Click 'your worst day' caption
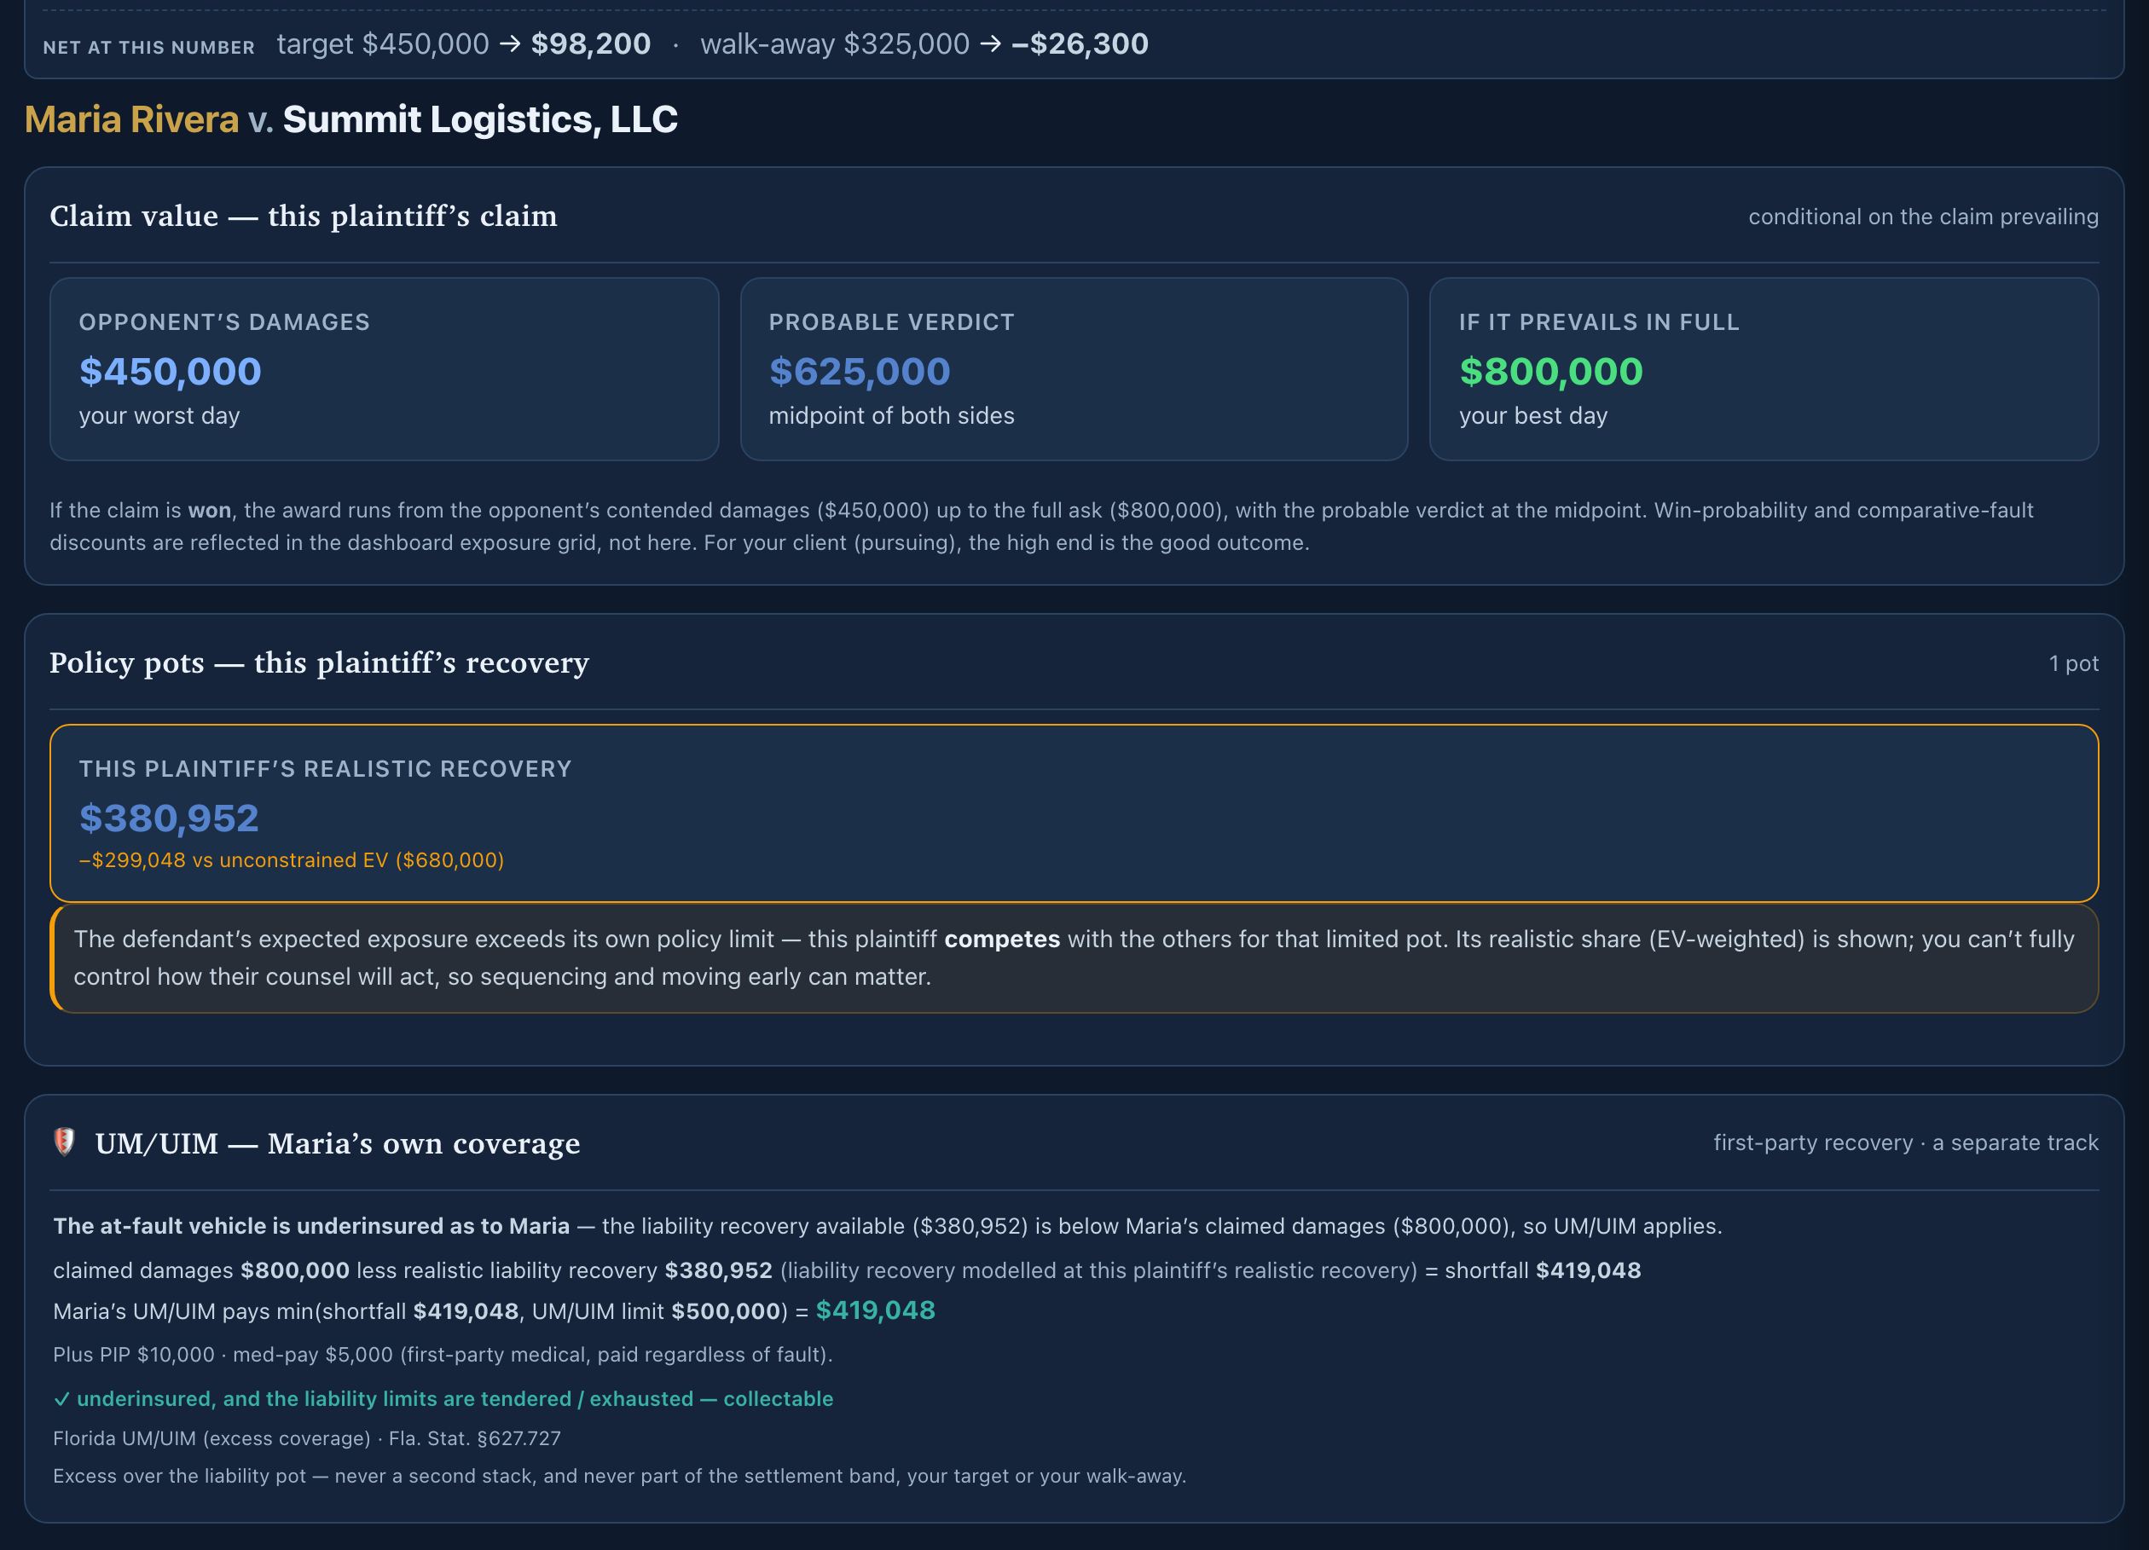 click(x=159, y=416)
